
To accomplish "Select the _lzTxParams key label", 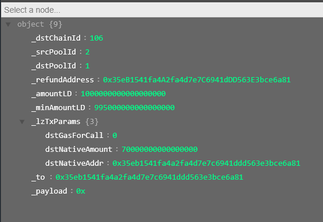I will tap(56, 122).
